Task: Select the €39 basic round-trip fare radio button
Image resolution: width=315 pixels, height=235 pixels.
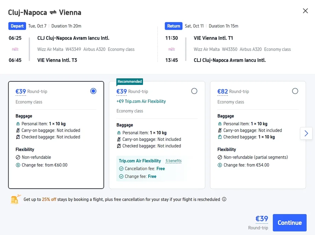Action: 93,91
